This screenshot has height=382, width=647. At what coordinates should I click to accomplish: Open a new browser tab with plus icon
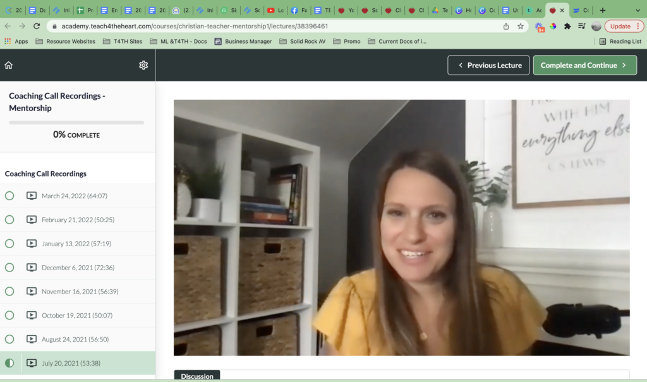[602, 10]
